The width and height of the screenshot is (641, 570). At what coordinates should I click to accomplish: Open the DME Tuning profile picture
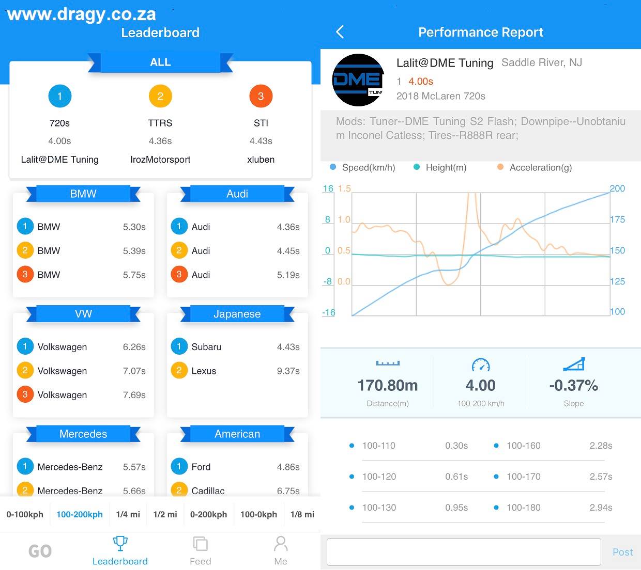[358, 80]
